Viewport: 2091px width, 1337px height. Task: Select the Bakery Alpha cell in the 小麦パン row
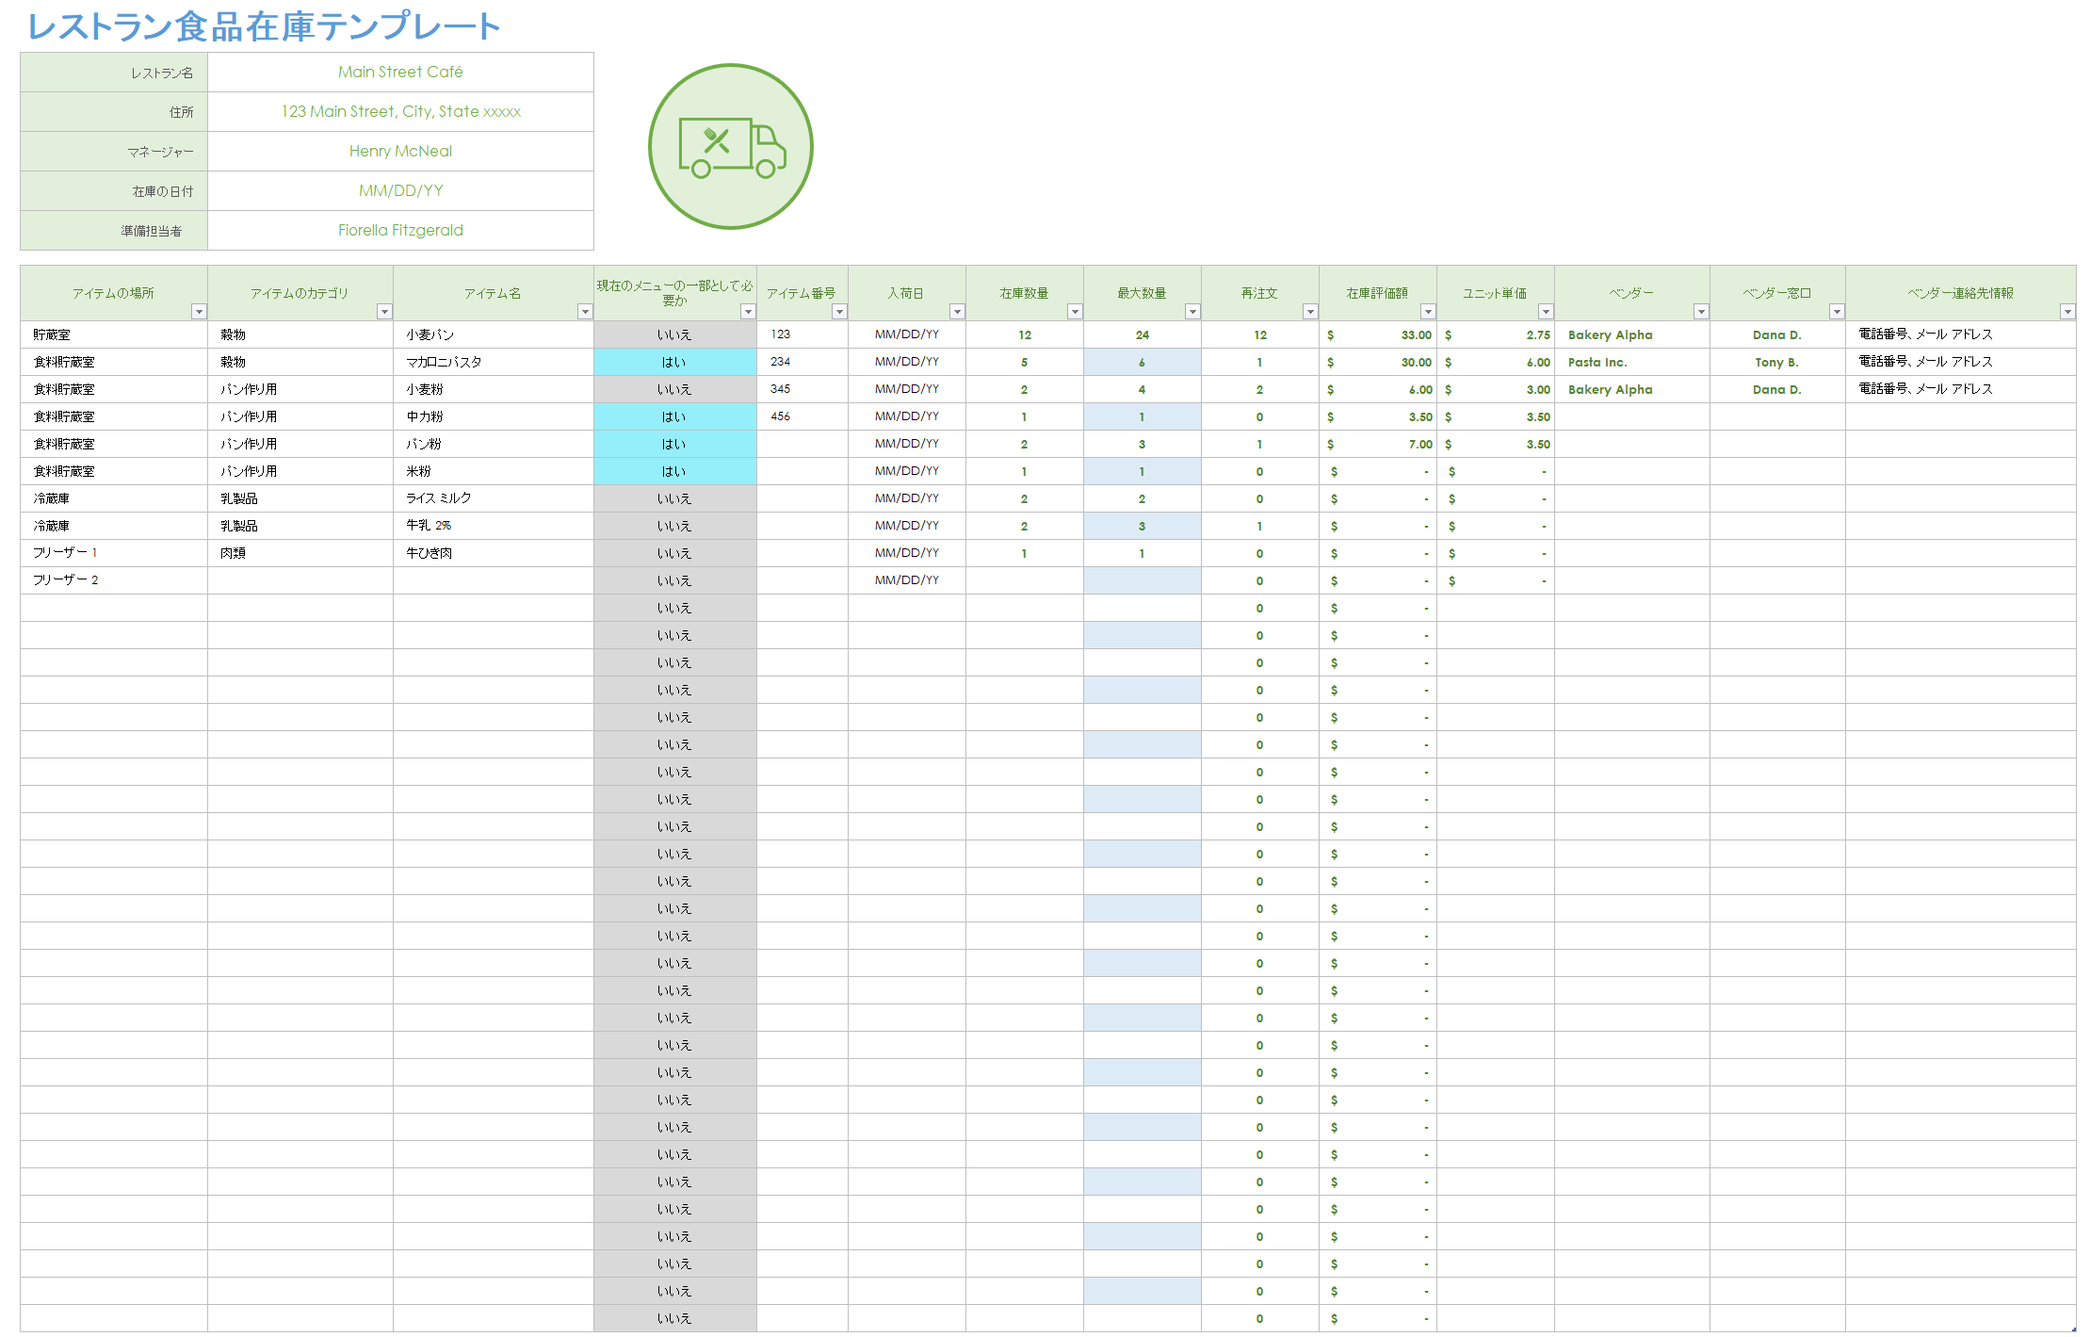coord(1632,334)
